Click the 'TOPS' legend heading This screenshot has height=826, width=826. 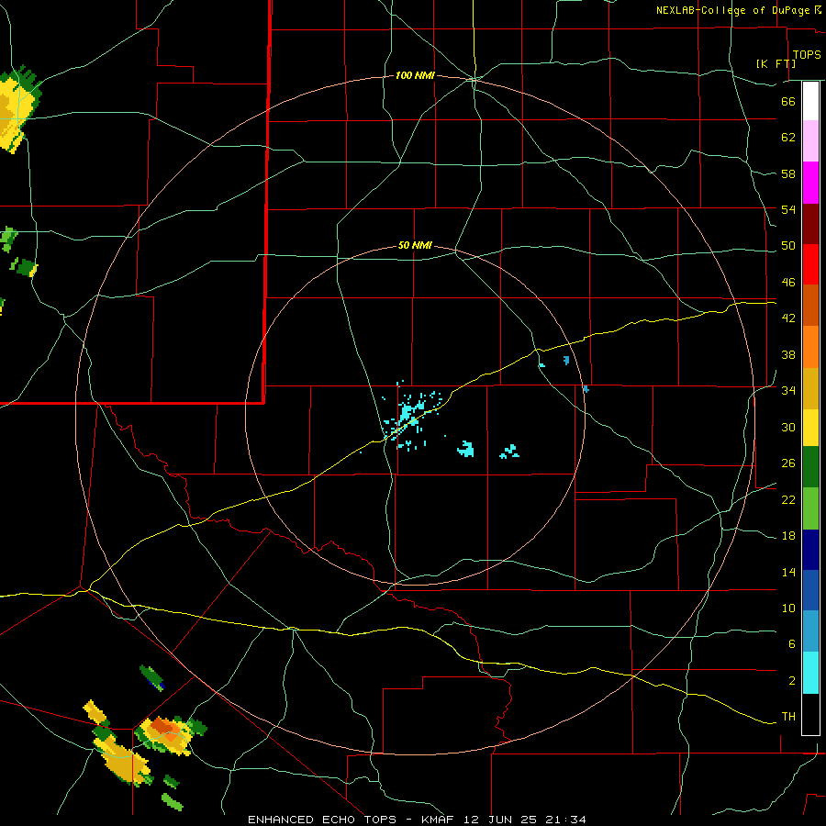click(x=807, y=54)
